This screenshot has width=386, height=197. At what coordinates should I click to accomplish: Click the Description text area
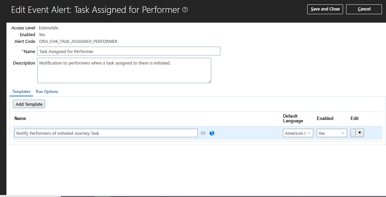(124, 70)
